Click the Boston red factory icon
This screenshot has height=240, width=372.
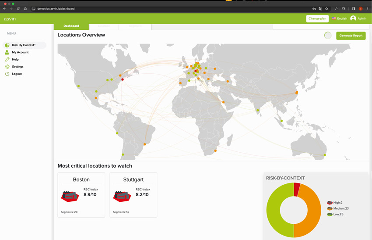(70, 196)
